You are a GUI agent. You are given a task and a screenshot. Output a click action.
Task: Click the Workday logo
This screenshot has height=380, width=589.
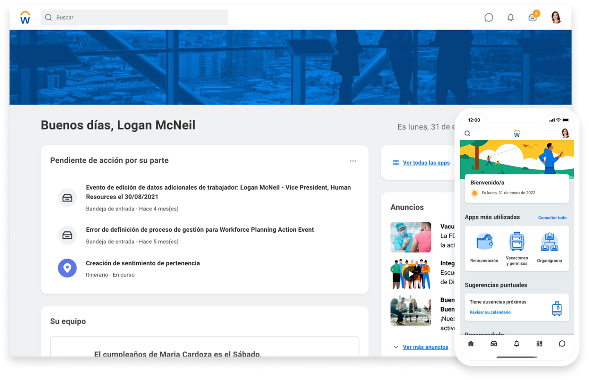25,17
